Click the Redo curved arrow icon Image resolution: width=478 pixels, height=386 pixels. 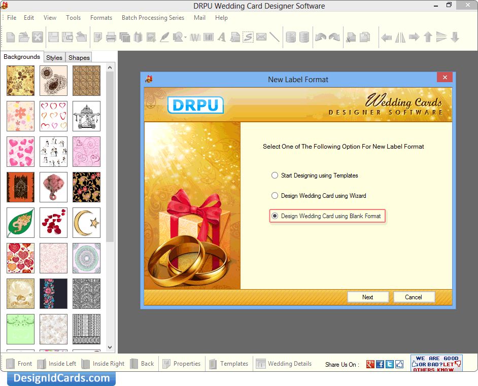point(334,37)
